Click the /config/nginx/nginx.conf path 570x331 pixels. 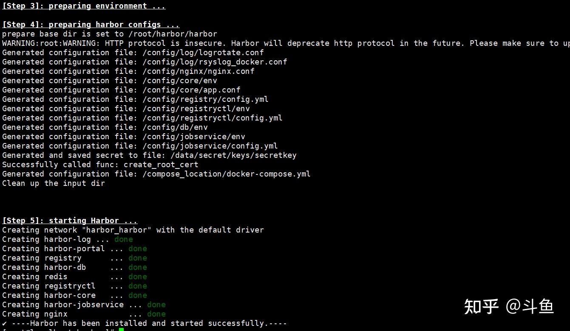point(200,71)
